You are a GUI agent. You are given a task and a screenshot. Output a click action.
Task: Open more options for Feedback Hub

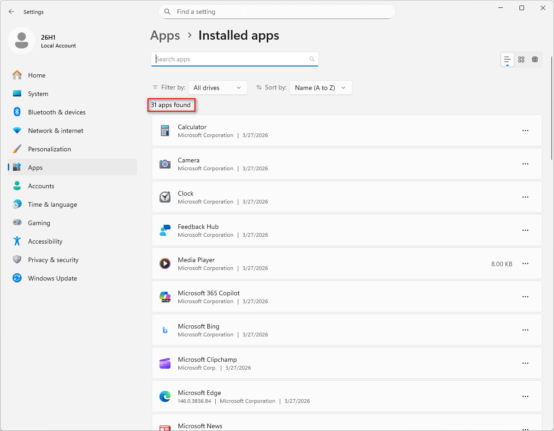[x=525, y=230]
